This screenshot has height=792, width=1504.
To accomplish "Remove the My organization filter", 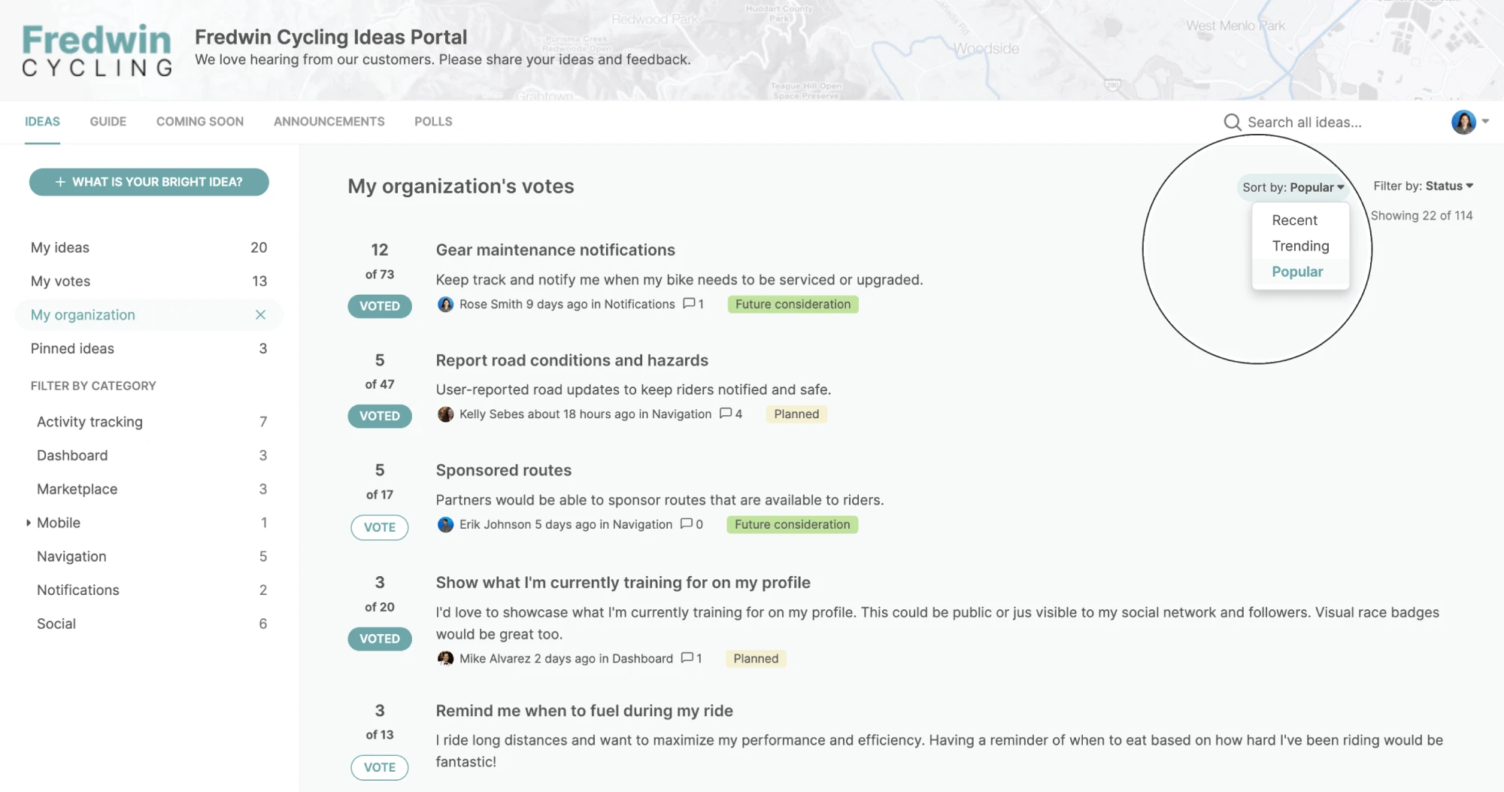I will [x=260, y=315].
